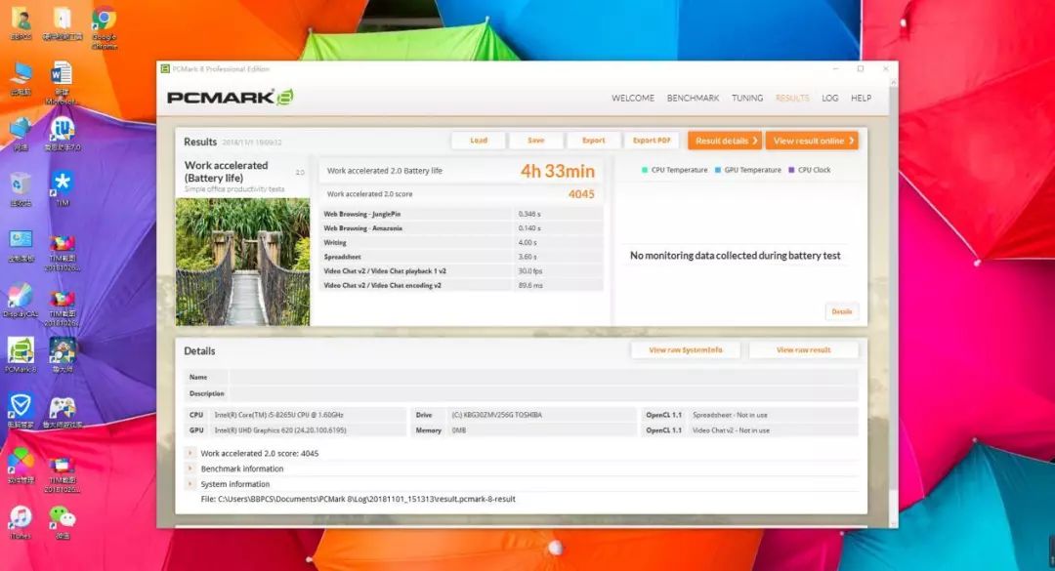Expand the System information section
Viewport: 1055px width, 571px height.
[x=190, y=484]
